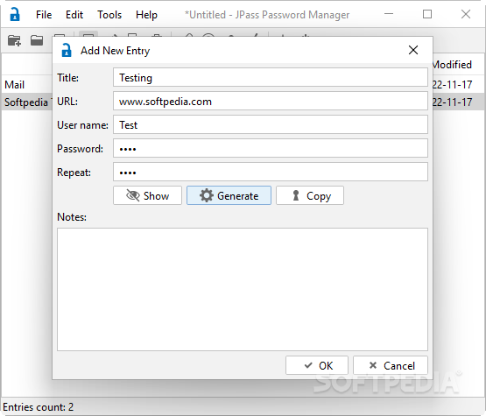Toggle password visibility with Show button
Viewport: 486px width, 416px height.
(x=147, y=195)
